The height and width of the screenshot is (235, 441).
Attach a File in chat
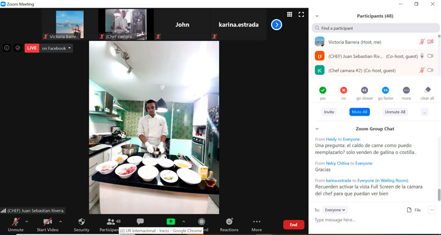pos(414,210)
